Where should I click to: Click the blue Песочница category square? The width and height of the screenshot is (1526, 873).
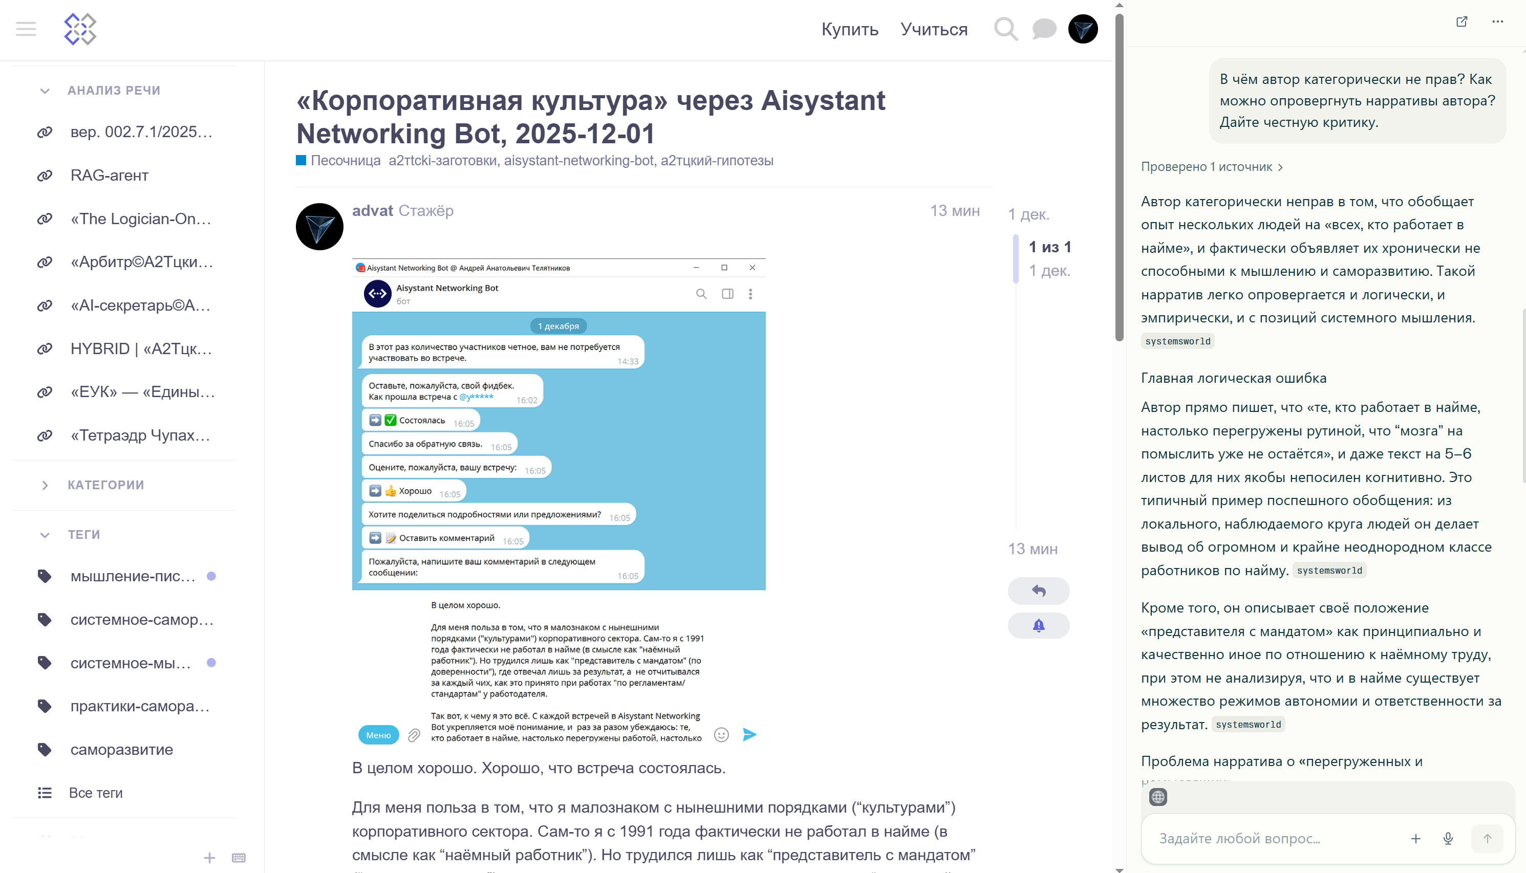(x=301, y=160)
